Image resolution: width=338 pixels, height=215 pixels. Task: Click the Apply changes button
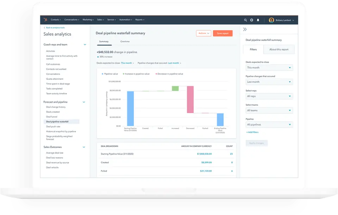(x=257, y=143)
